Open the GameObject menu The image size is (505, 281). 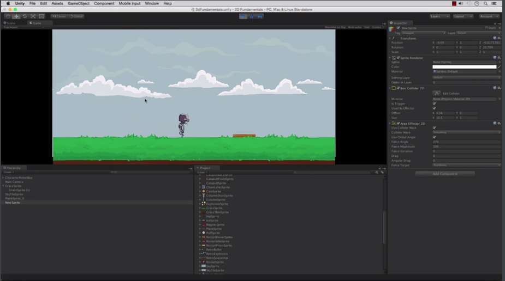[x=79, y=3]
